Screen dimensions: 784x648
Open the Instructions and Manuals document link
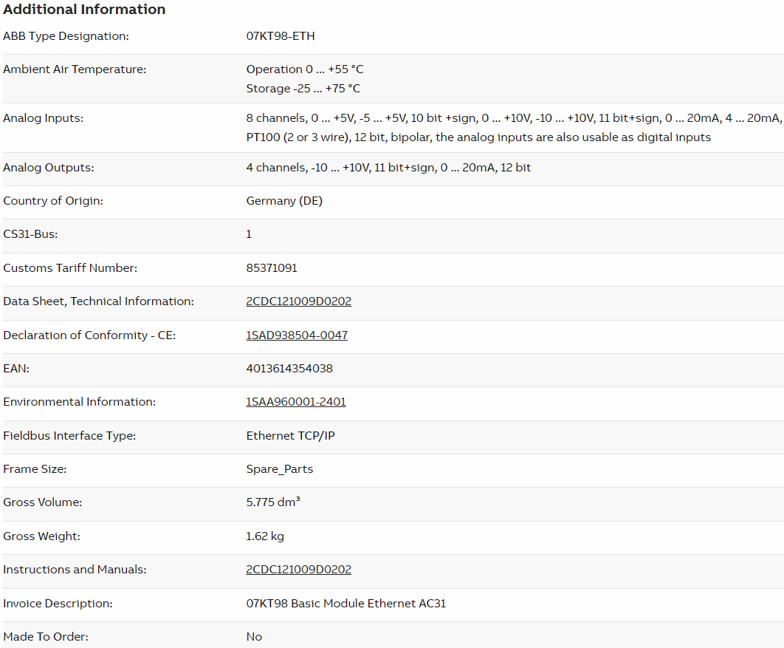(298, 570)
